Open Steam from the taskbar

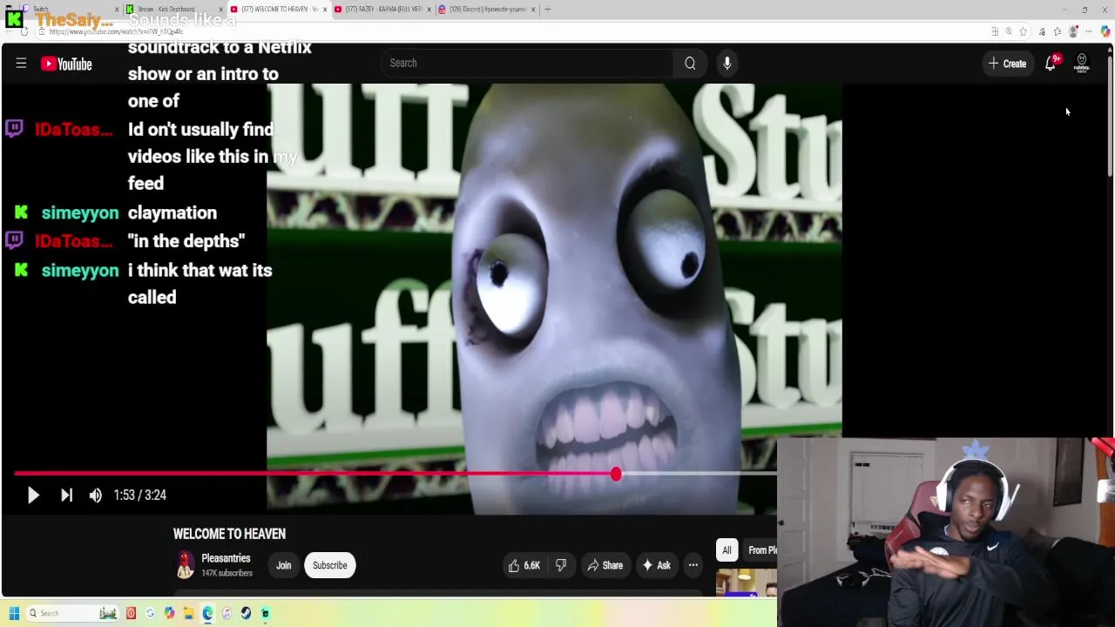[x=246, y=613]
